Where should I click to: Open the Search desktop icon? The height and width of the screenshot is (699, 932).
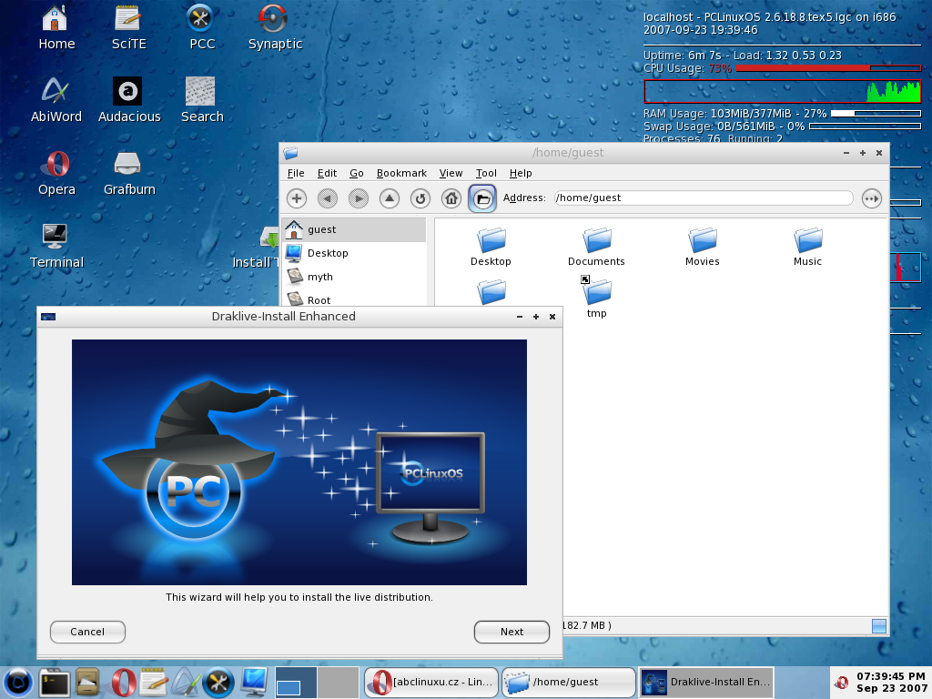201,100
